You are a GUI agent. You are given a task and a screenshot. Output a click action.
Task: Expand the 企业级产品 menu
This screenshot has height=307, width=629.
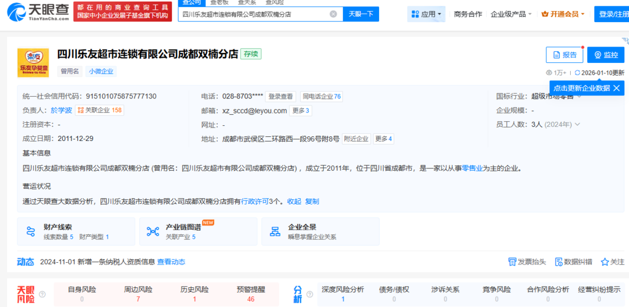(511, 14)
